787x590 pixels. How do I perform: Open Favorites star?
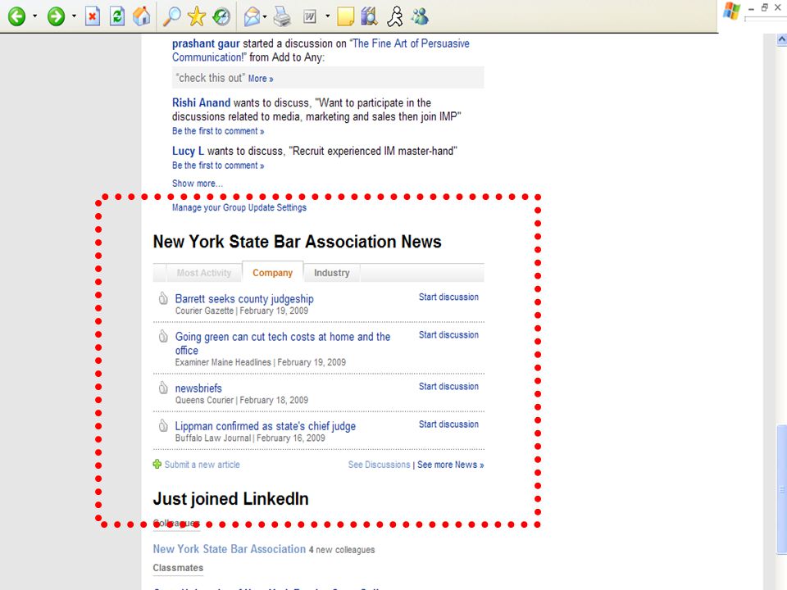click(196, 16)
